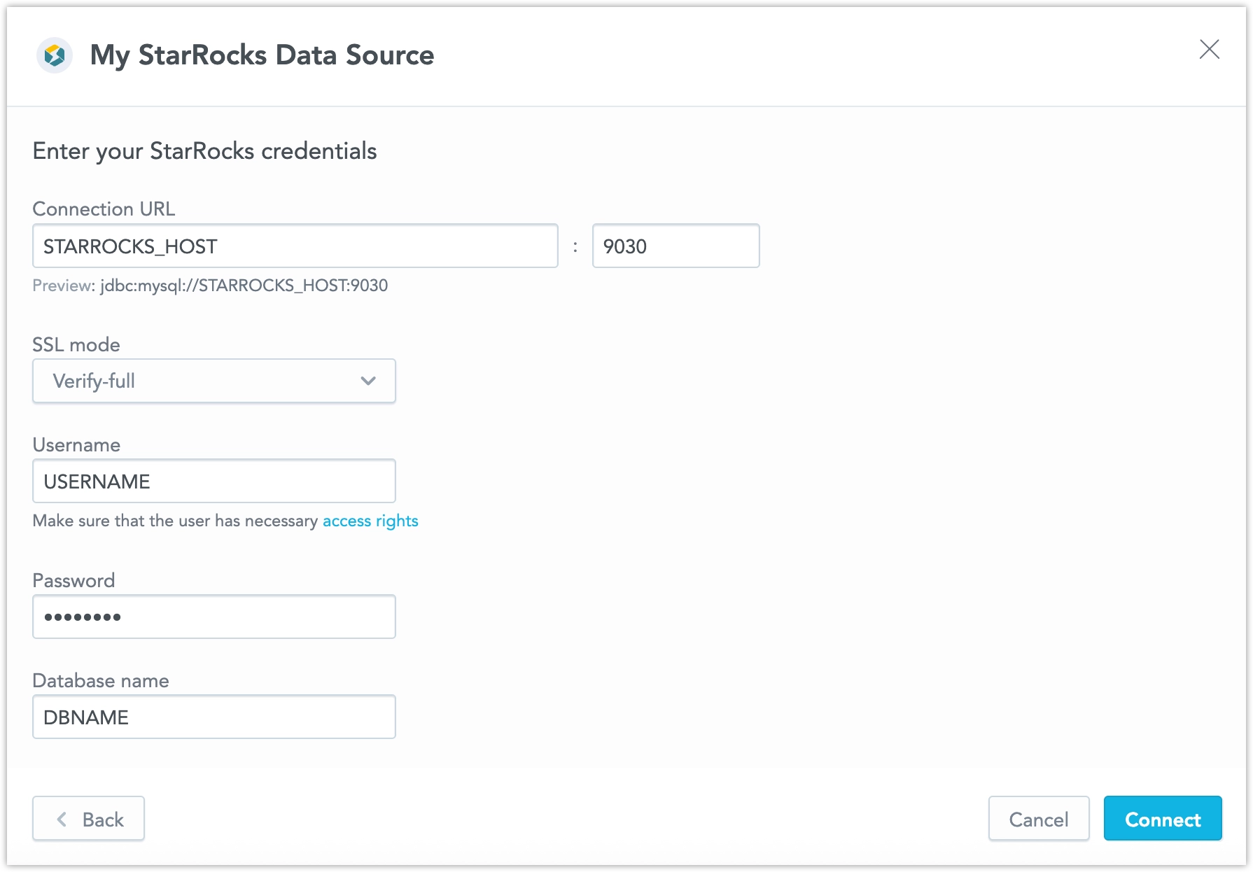1253x872 pixels.
Task: Click the JDBC connection preview text
Action: 209,286
